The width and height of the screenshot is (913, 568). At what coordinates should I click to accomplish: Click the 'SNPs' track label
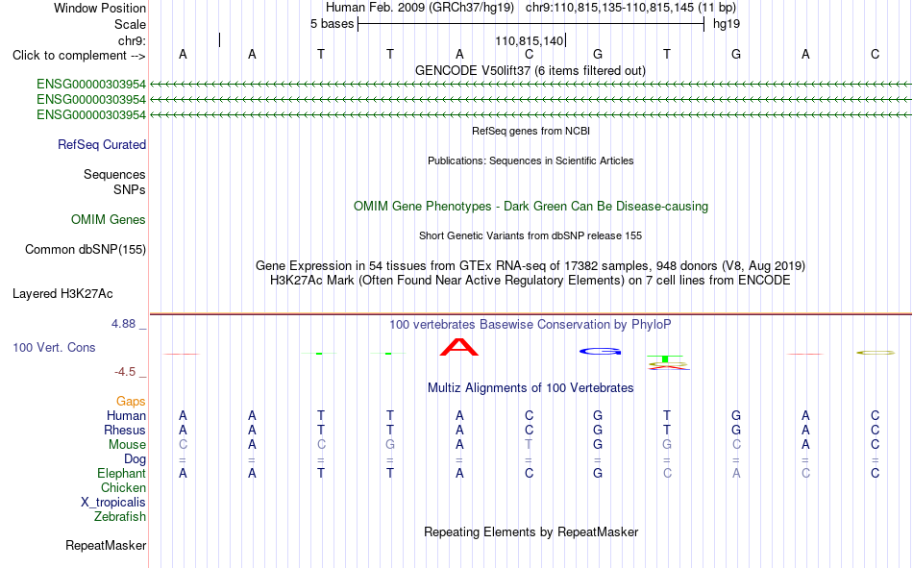point(130,190)
